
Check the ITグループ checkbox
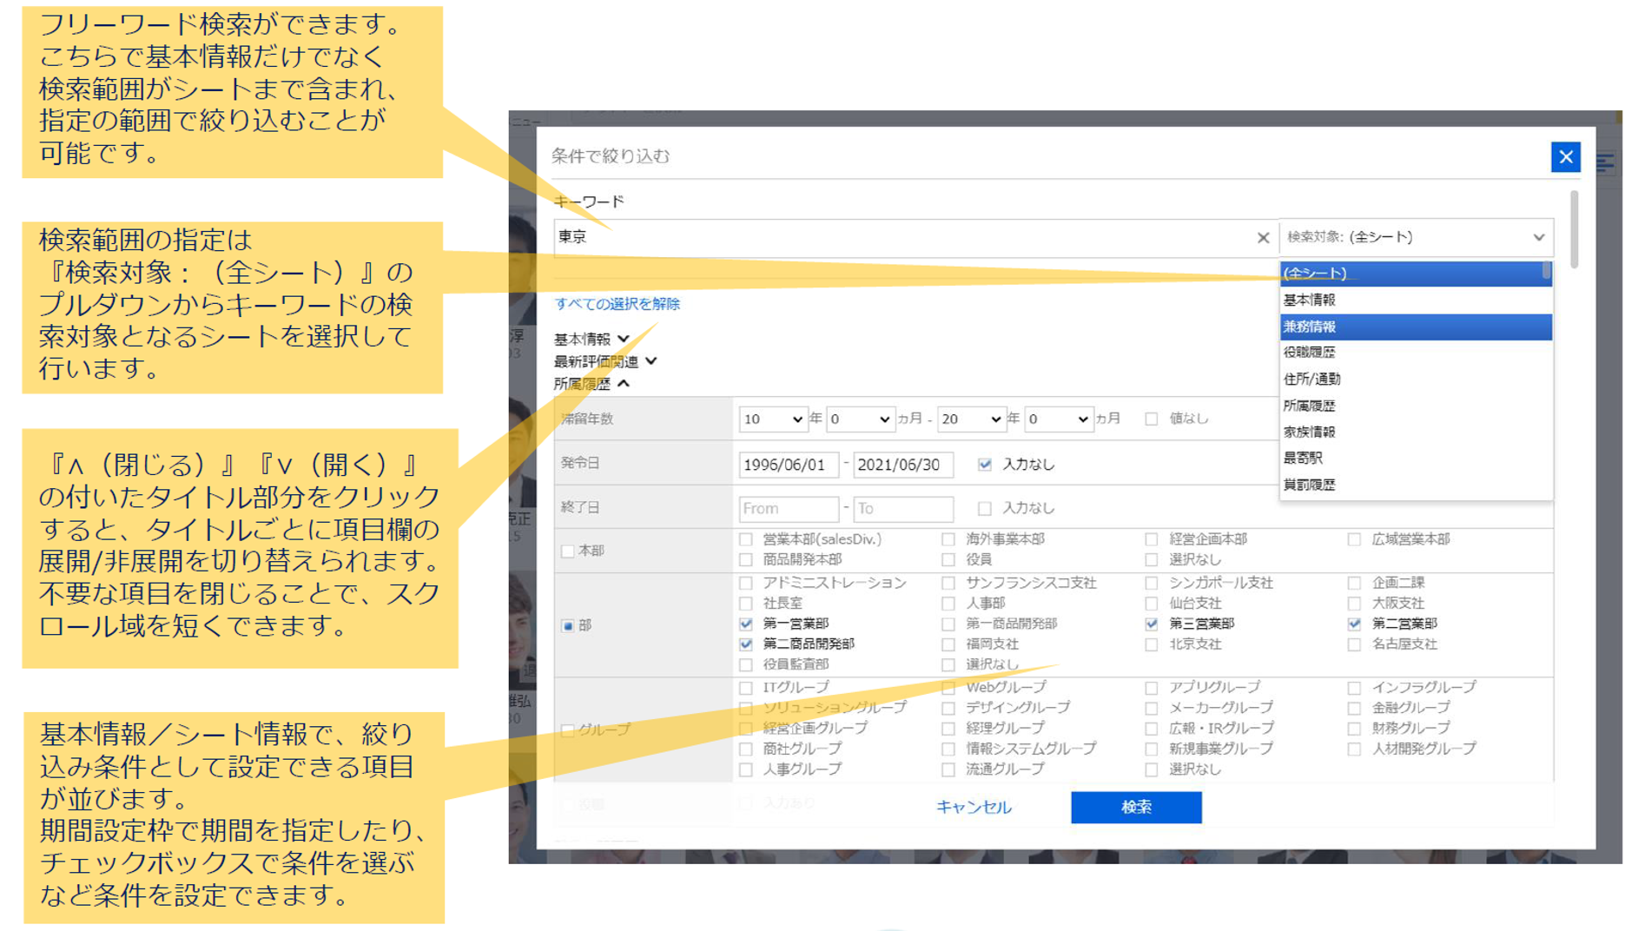746,688
